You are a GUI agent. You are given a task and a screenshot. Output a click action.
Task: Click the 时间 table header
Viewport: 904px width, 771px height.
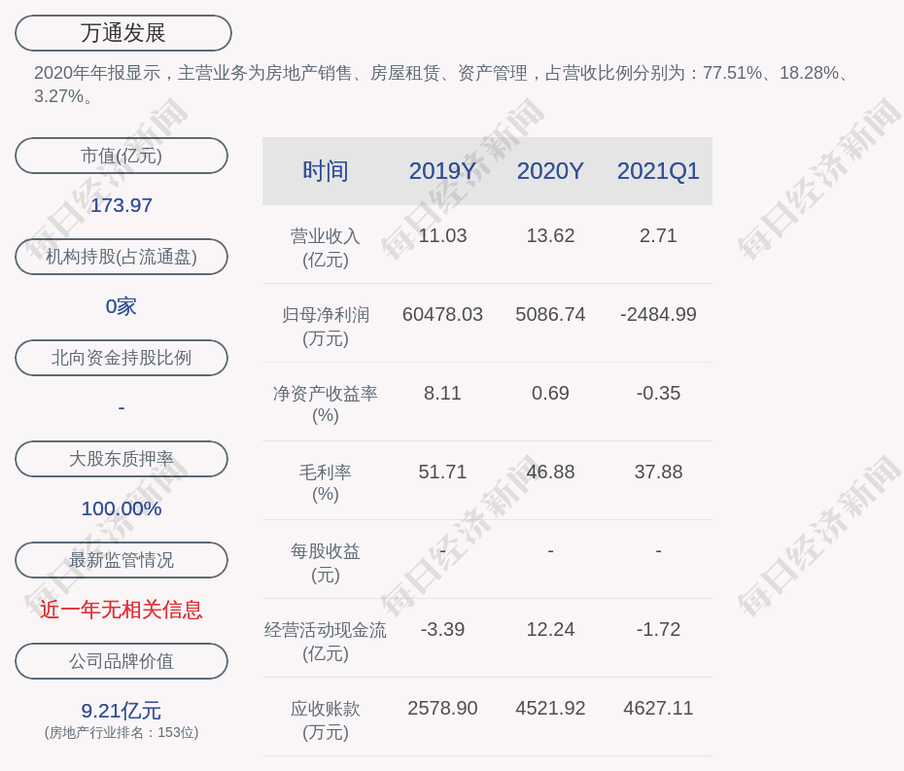click(326, 171)
